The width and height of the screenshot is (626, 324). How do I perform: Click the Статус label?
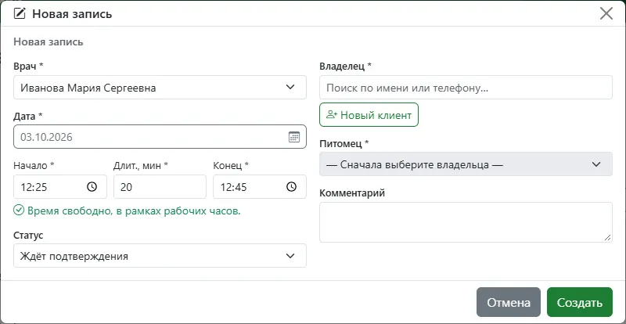tap(28, 236)
